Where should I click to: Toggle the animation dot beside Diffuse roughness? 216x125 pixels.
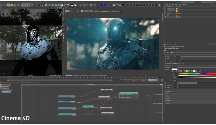[x=165, y=61]
